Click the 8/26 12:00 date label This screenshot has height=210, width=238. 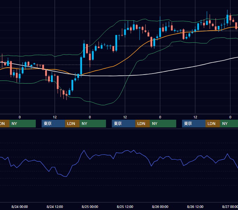pos(195,206)
